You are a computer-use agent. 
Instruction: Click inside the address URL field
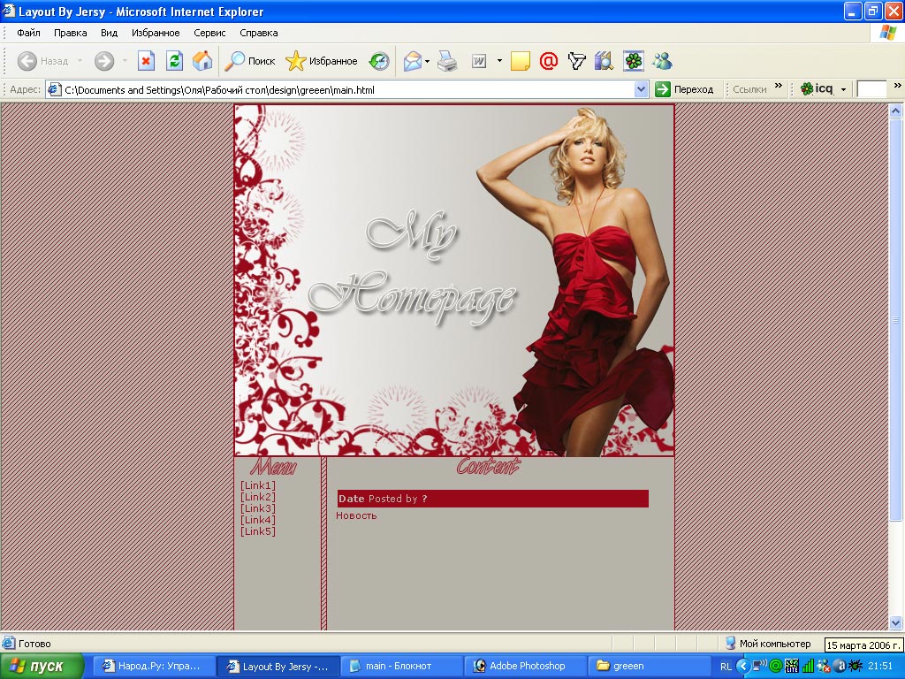pyautogui.click(x=345, y=89)
